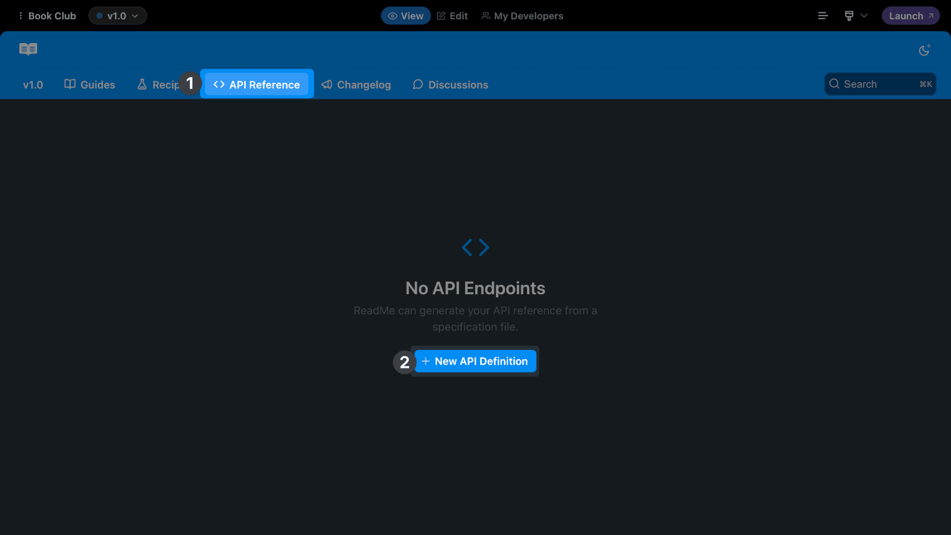Open the Book Club project menu dots
Image resolution: width=951 pixels, height=535 pixels.
click(20, 16)
